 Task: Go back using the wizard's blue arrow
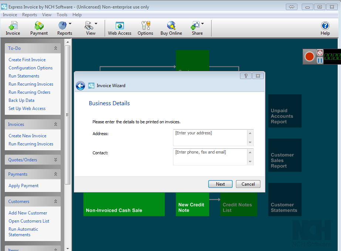[81, 86]
